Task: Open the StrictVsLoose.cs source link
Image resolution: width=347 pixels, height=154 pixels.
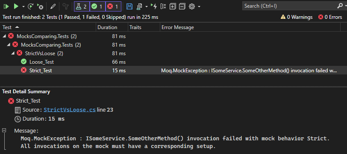Action: point(70,110)
